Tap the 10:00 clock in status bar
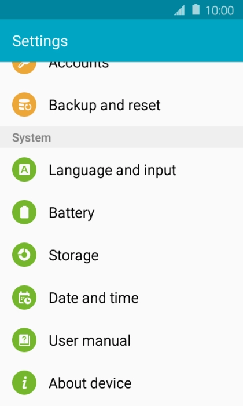 coord(219,10)
